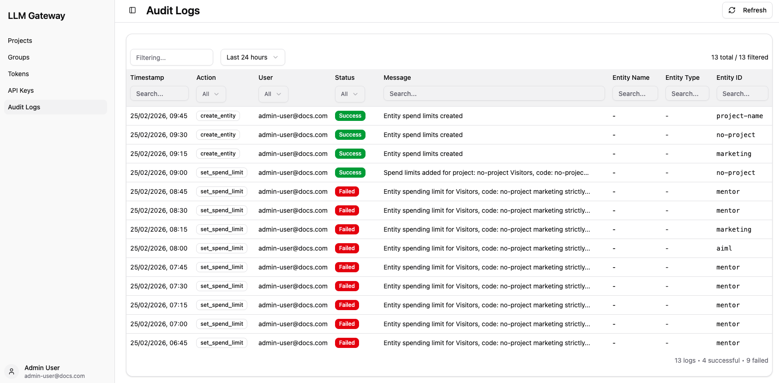This screenshot has height=383, width=779.
Task: Open the Status All filter dropdown
Action: pos(350,94)
